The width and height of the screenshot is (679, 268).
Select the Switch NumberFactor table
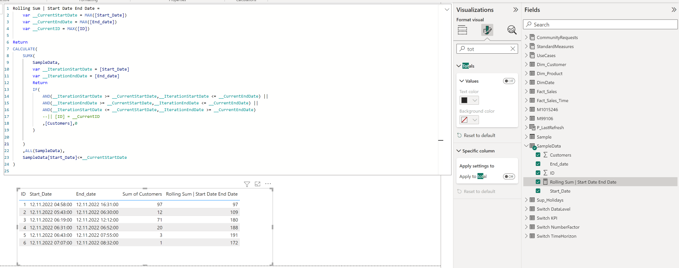558,227
